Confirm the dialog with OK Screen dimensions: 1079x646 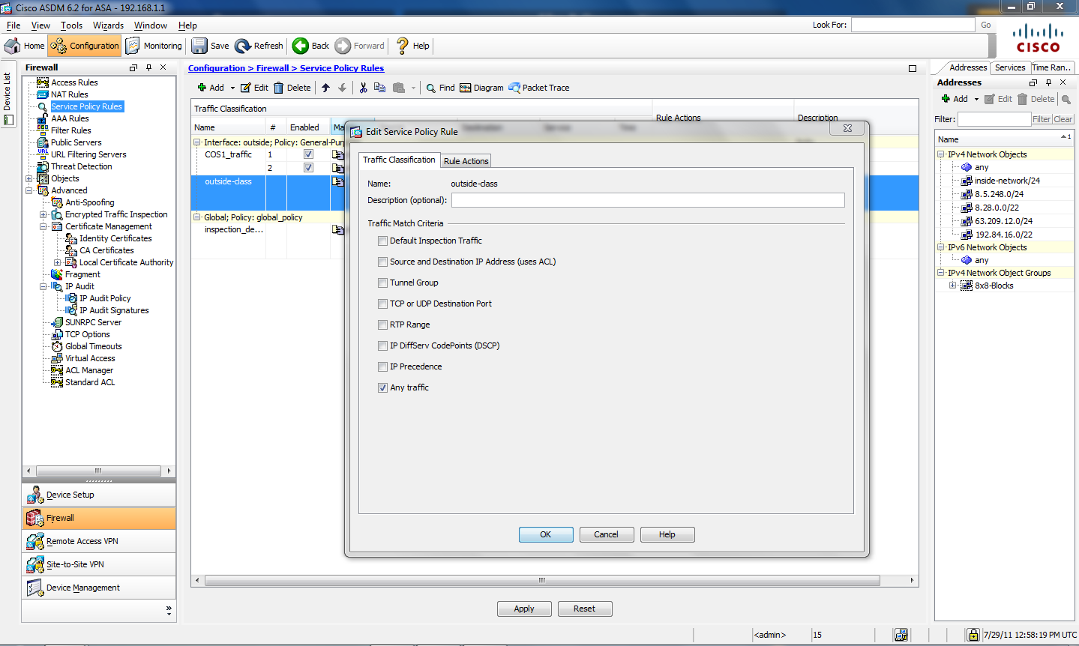point(546,534)
